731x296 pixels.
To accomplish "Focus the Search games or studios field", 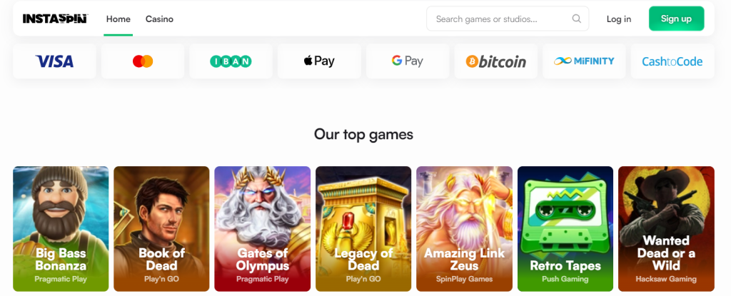I will [x=500, y=19].
